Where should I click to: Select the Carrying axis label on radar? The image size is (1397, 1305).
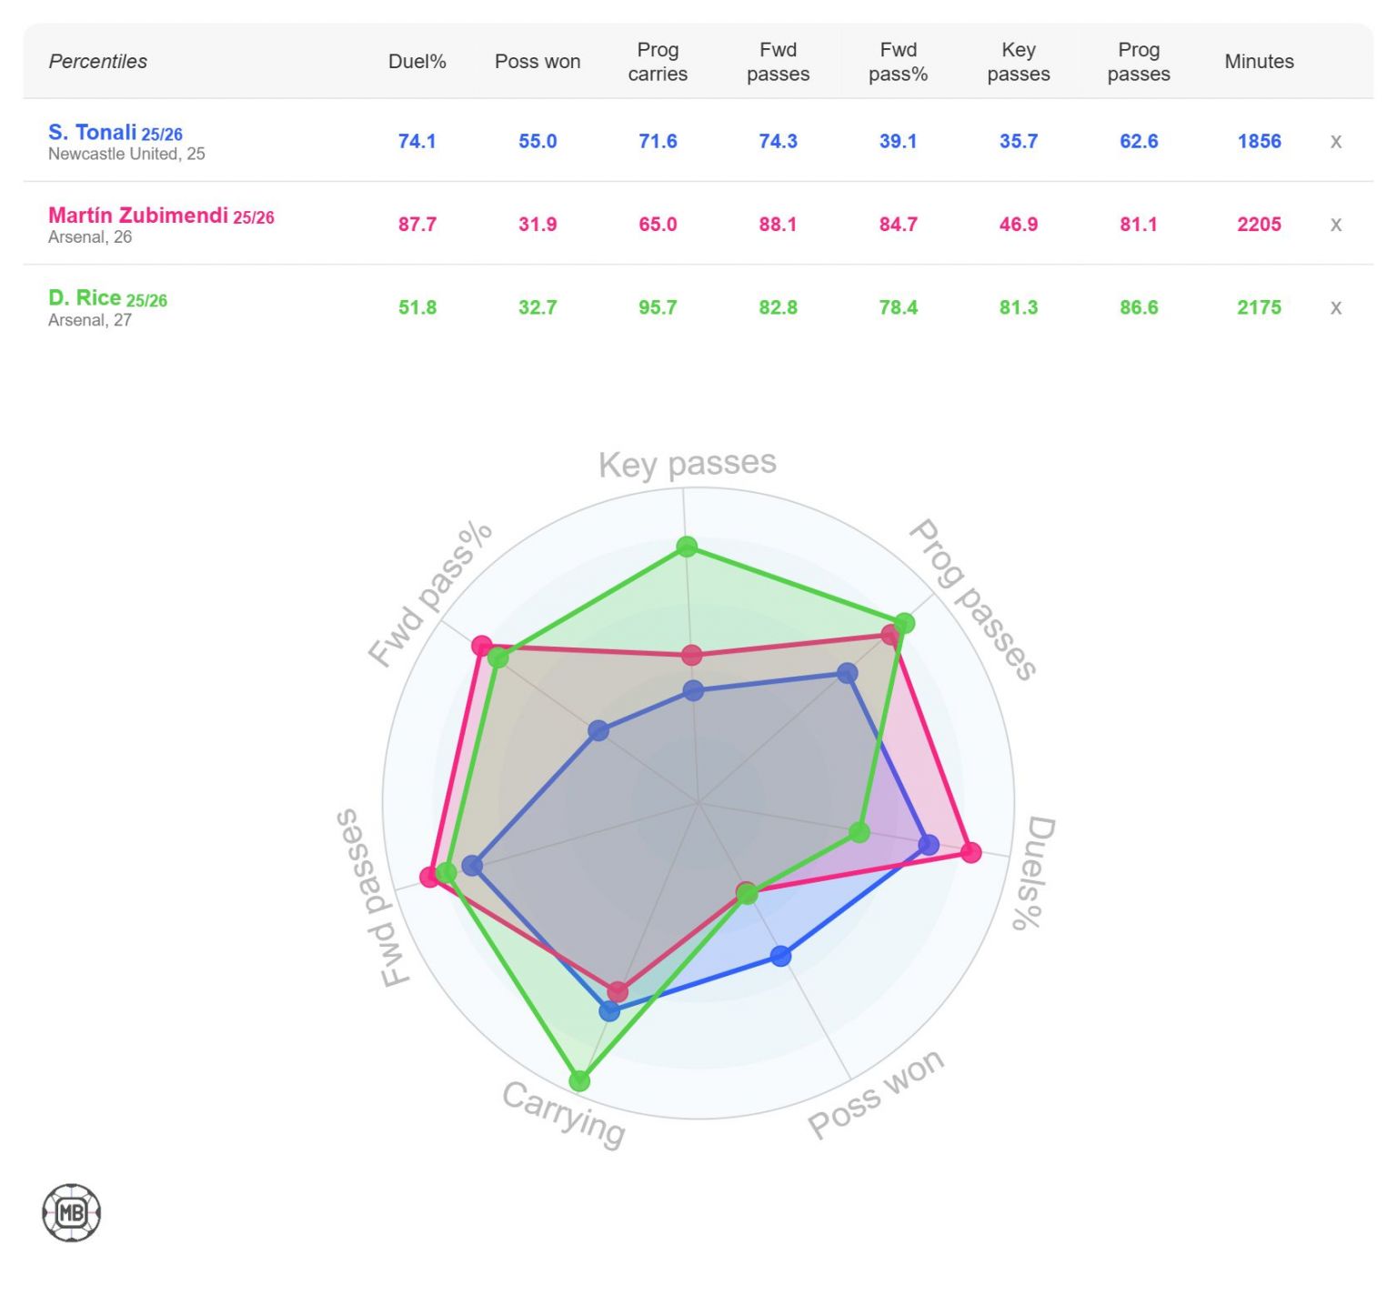(564, 1113)
